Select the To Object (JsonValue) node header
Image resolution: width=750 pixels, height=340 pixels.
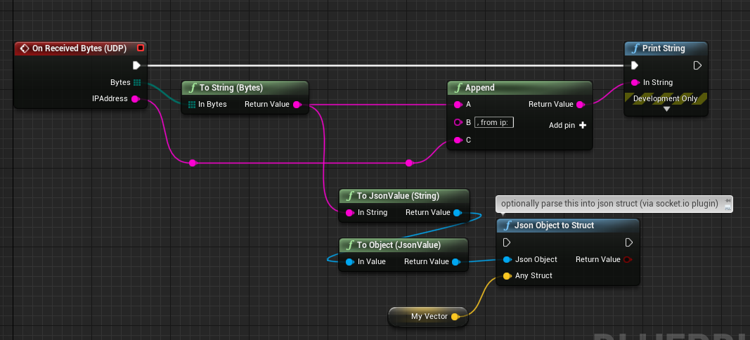tap(403, 245)
